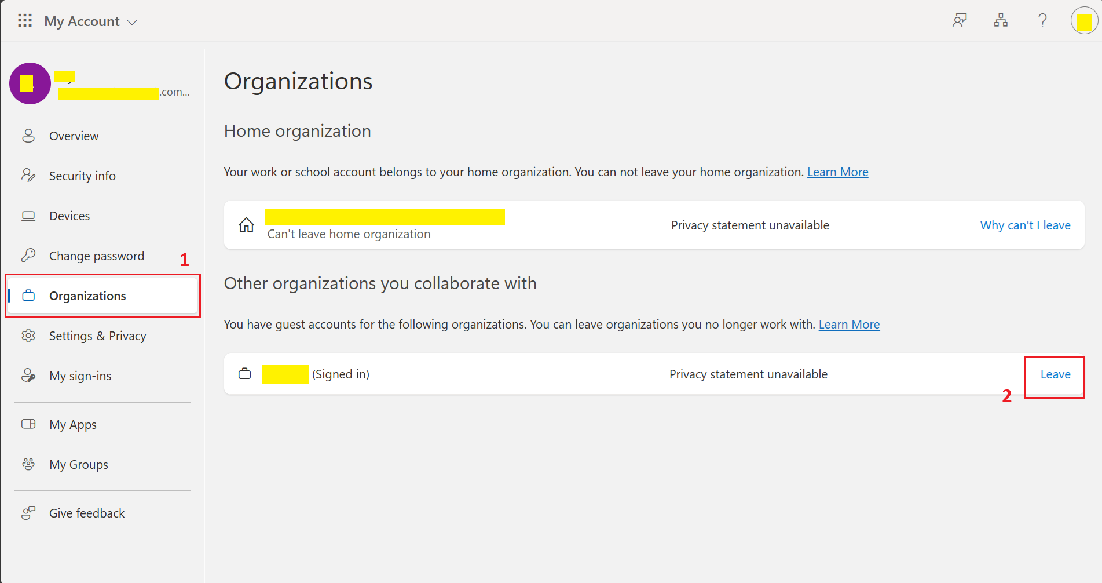The height and width of the screenshot is (583, 1102).
Task: Expand the My Account dropdown chevron
Action: [132, 21]
